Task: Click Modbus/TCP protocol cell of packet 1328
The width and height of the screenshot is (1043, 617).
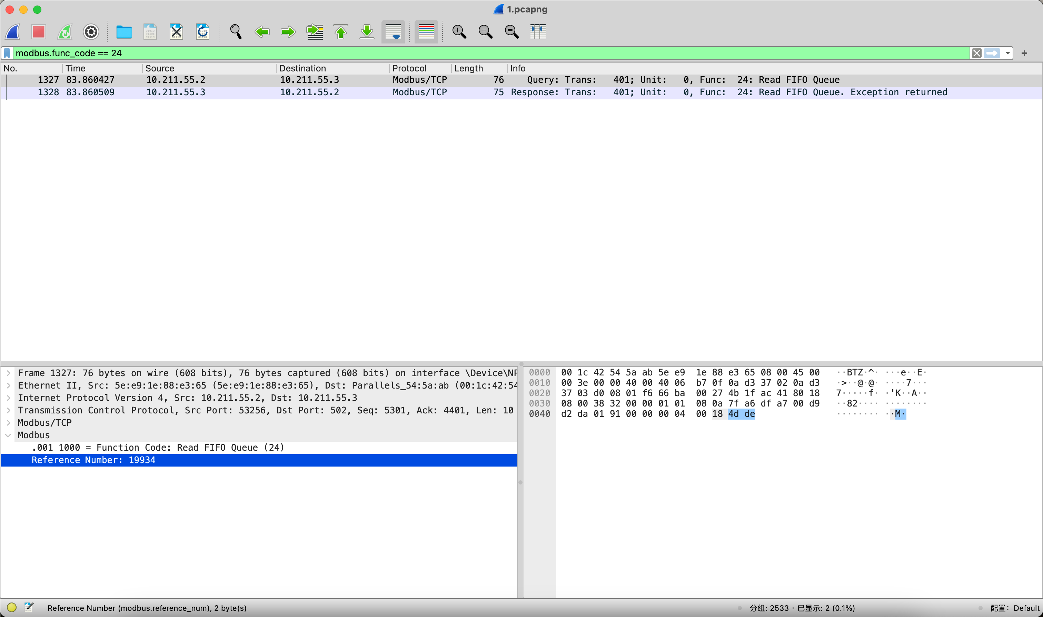Action: (420, 92)
